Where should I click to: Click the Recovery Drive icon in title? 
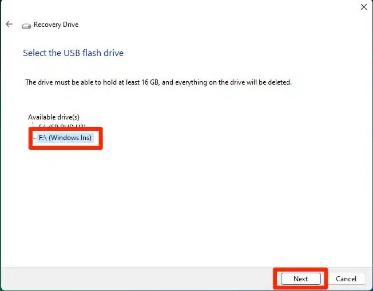tap(26, 26)
